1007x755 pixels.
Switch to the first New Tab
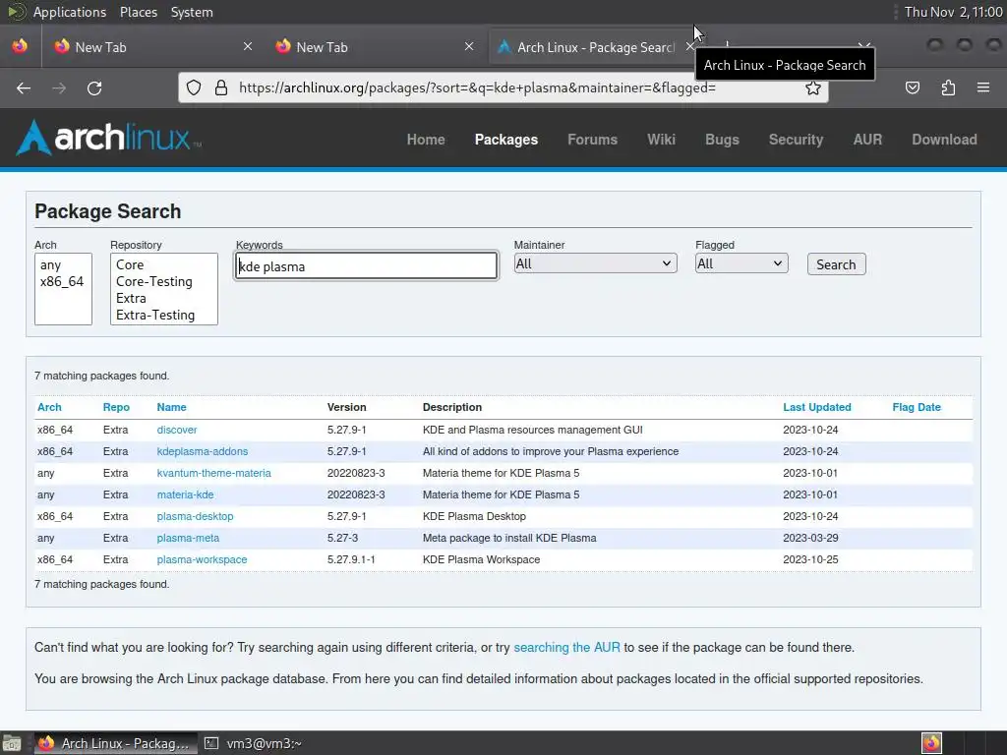(152, 46)
